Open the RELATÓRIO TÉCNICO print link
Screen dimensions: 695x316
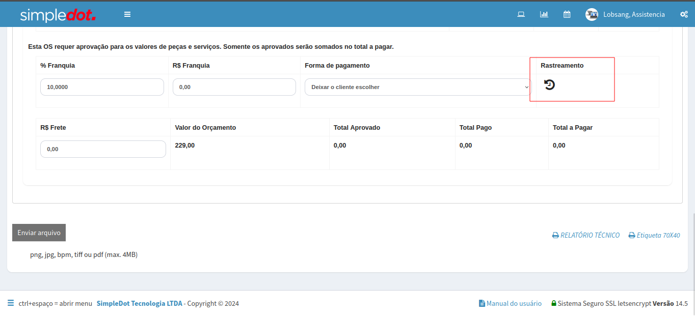point(586,235)
